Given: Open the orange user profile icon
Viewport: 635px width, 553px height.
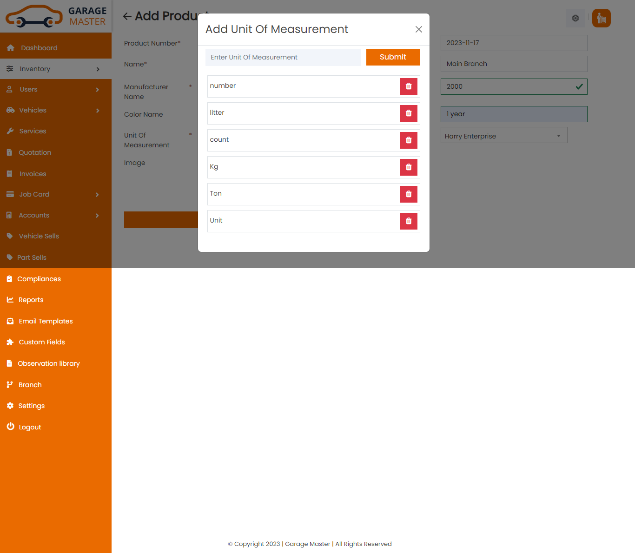Looking at the screenshot, I should coord(601,18).
